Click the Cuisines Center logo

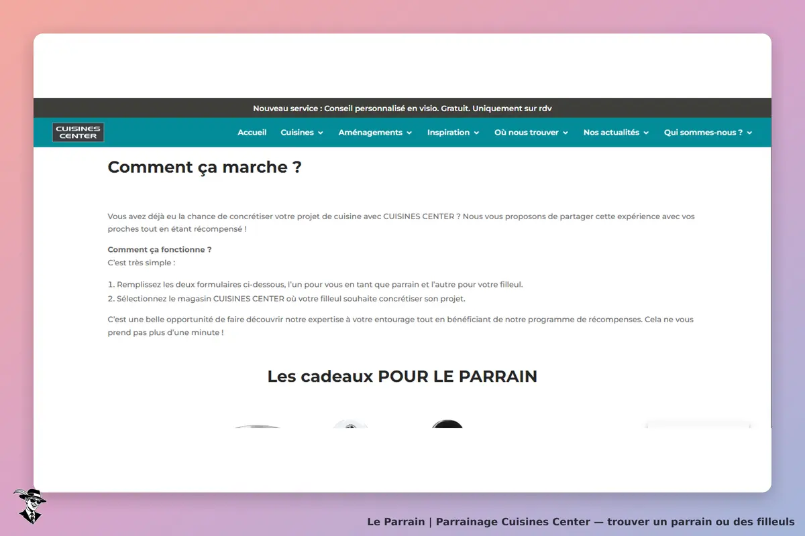[x=78, y=133]
